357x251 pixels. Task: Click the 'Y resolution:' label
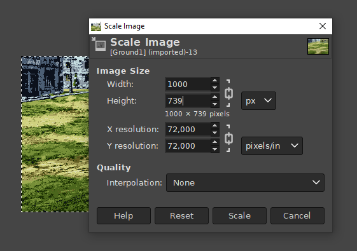[132, 146]
